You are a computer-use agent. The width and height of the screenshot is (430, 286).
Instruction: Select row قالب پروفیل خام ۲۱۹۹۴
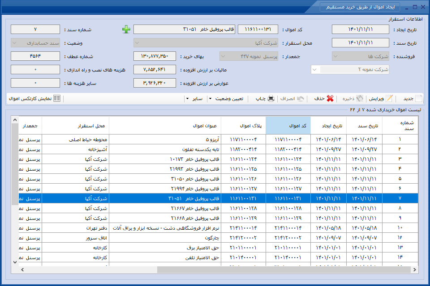(x=218, y=189)
